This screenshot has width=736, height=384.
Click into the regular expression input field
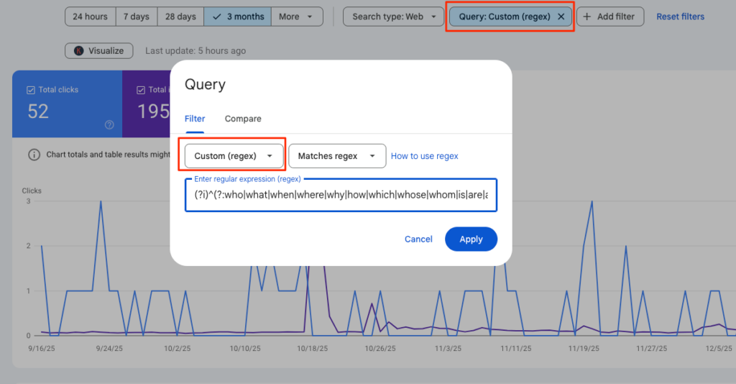341,196
